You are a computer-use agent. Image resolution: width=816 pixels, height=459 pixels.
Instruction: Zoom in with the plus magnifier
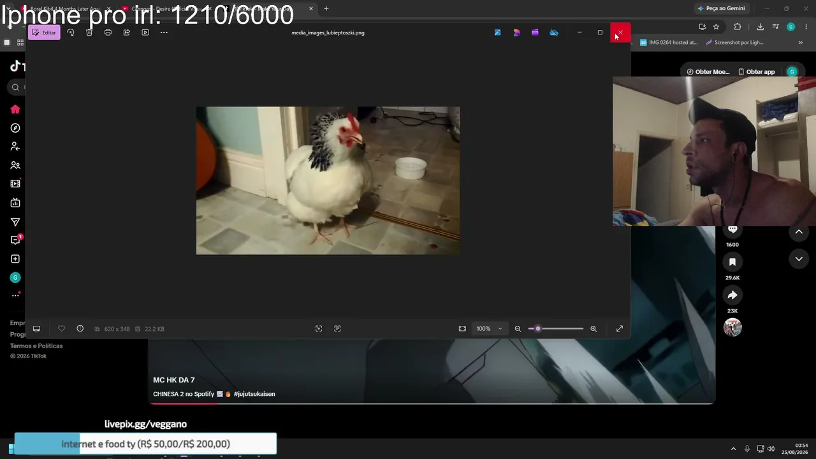594,329
